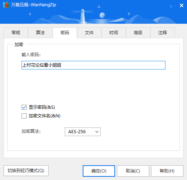Select the 密码 tab
187x180 pixels.
(x=65, y=33)
